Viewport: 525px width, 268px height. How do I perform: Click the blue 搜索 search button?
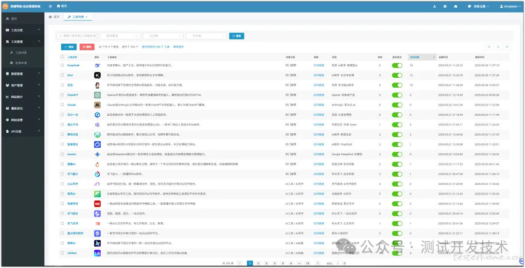pos(236,36)
